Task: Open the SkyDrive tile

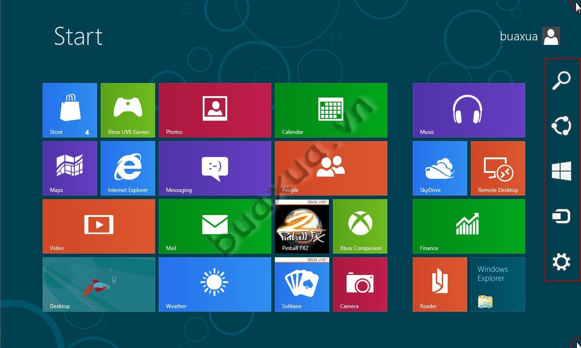Action: 440,168
